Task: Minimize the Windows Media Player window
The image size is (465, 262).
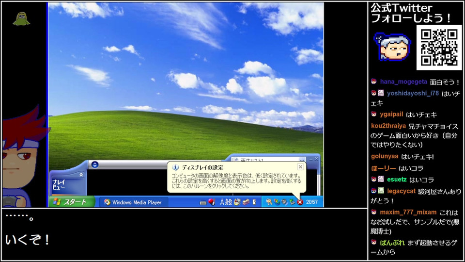Action: click(x=311, y=160)
